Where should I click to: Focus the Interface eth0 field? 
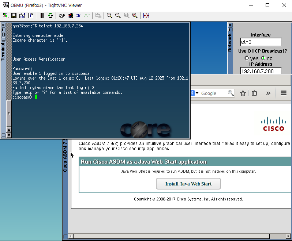(261, 42)
